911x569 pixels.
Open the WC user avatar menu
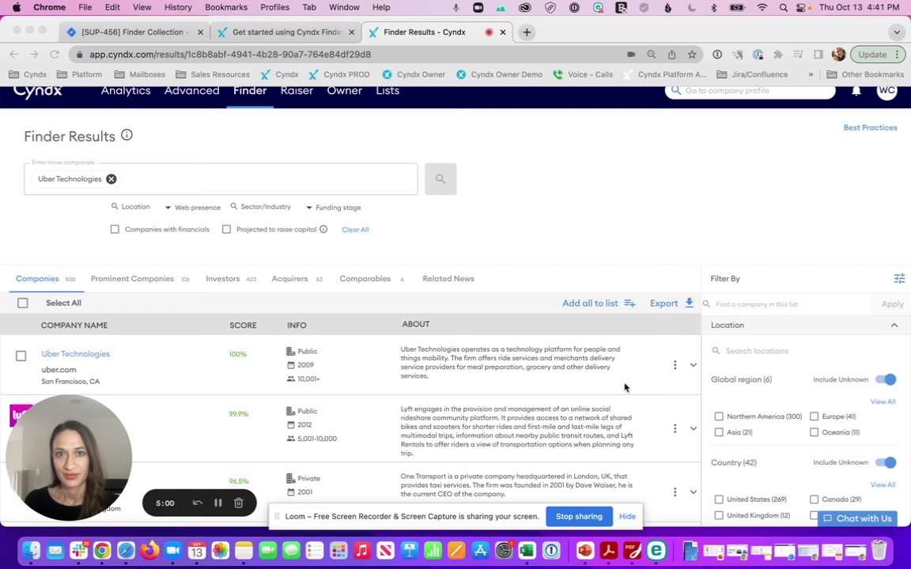tap(886, 91)
